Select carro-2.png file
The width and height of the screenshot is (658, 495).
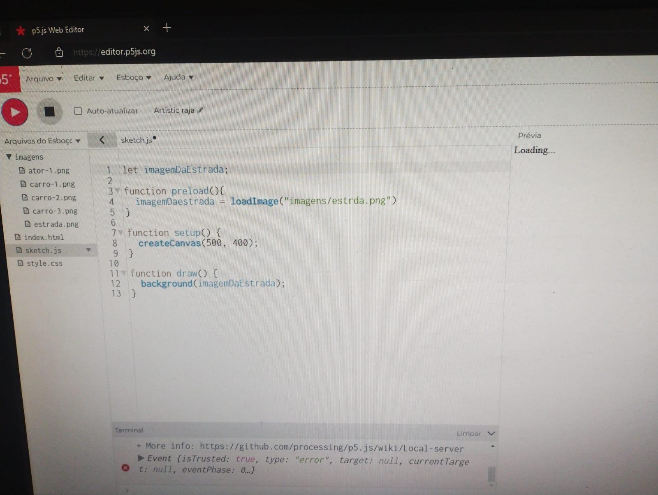49,197
